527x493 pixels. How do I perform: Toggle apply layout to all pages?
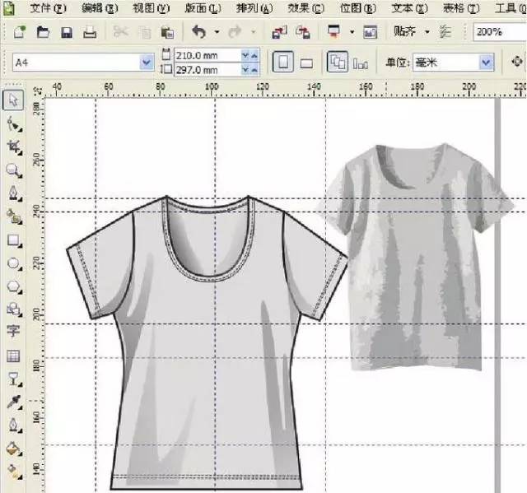pyautogui.click(x=337, y=62)
